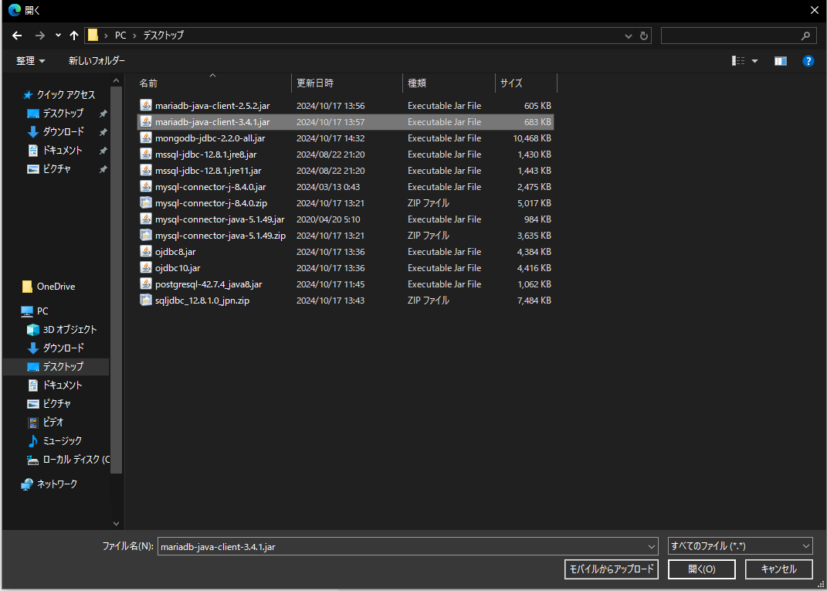Open pinned ピクチャ under Quick Access
Viewport: 827px width, 591px height.
click(x=49, y=169)
